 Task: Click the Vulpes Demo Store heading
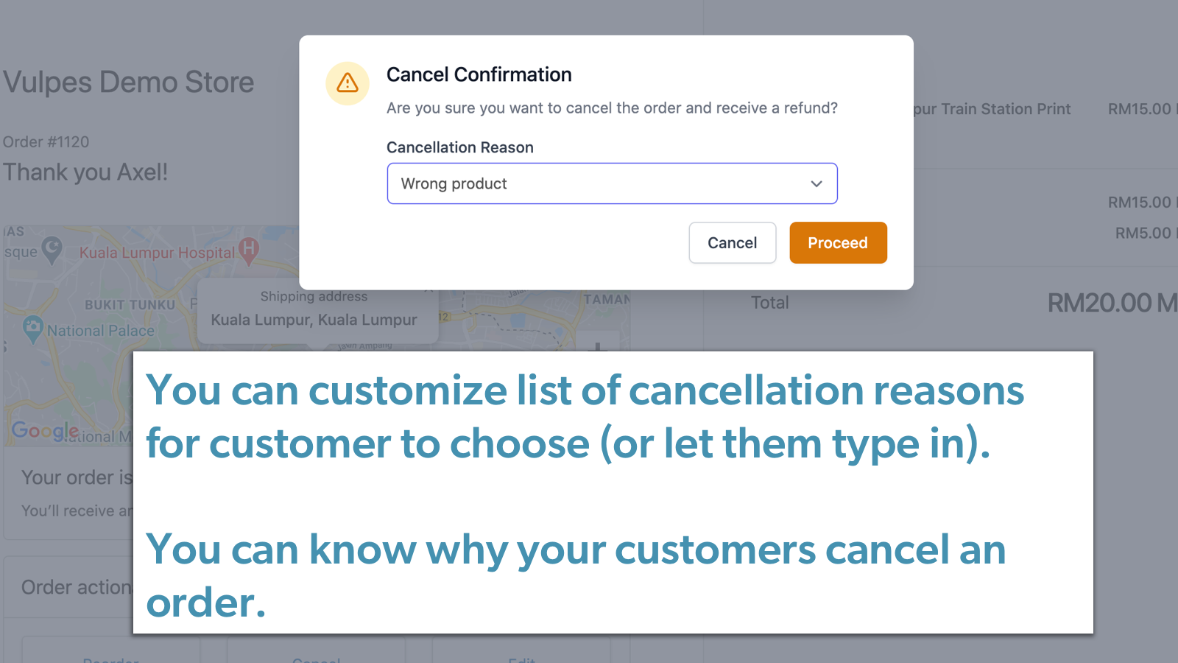click(129, 82)
